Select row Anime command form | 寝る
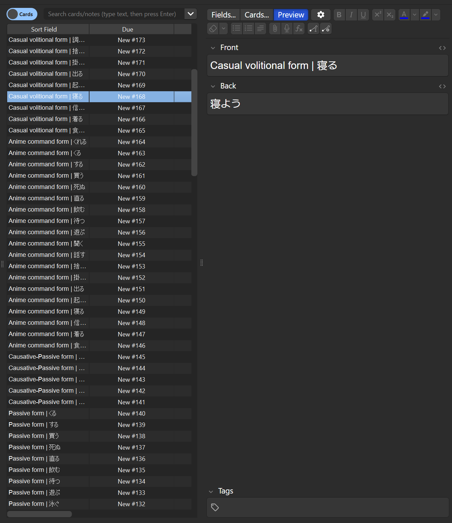Viewport: 452px width, 523px height. (x=99, y=311)
